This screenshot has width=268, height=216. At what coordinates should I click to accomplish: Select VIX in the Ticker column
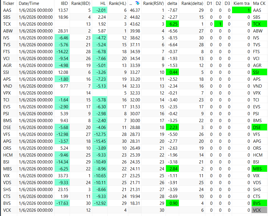click(6, 176)
